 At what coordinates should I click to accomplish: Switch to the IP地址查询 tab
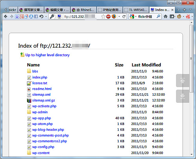[110, 10]
